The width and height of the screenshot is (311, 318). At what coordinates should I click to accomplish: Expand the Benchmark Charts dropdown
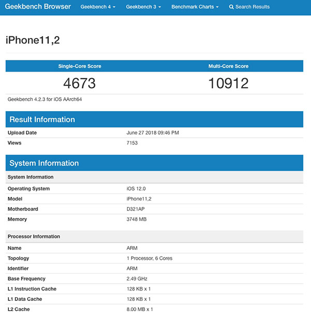195,7
